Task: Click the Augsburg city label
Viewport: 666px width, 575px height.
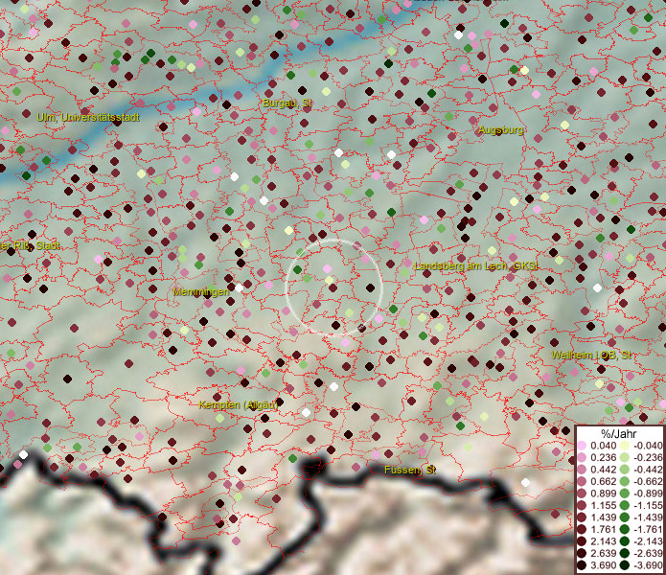Action: 501,130
